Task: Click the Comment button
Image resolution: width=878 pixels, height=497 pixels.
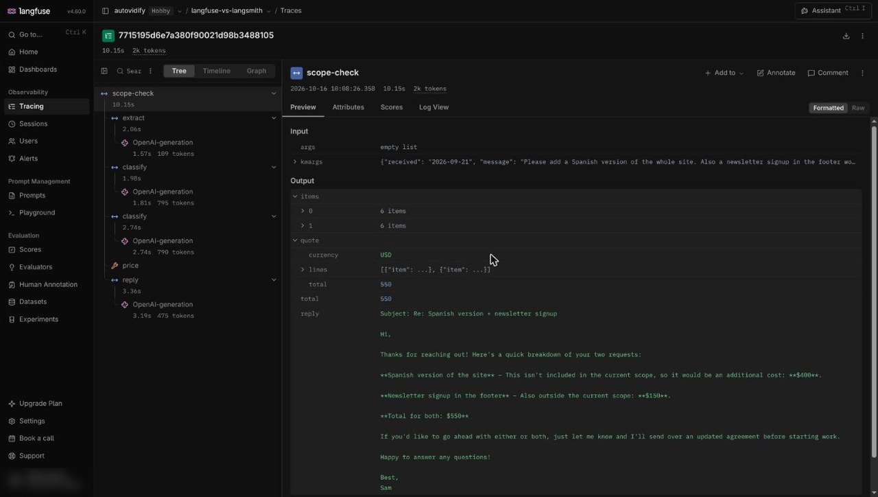Action: coord(828,73)
